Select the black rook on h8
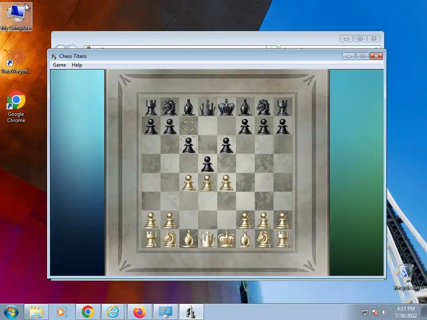Image resolution: width=427 pixels, height=320 pixels. coord(283,107)
